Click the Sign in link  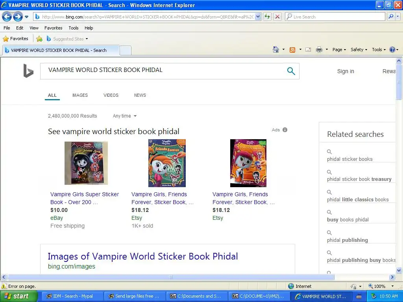(x=346, y=72)
